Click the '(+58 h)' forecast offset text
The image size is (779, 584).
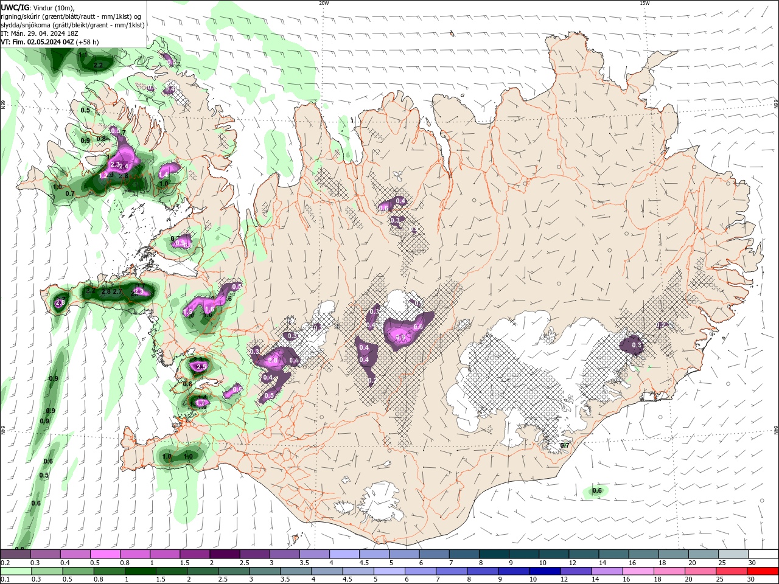tap(88, 42)
